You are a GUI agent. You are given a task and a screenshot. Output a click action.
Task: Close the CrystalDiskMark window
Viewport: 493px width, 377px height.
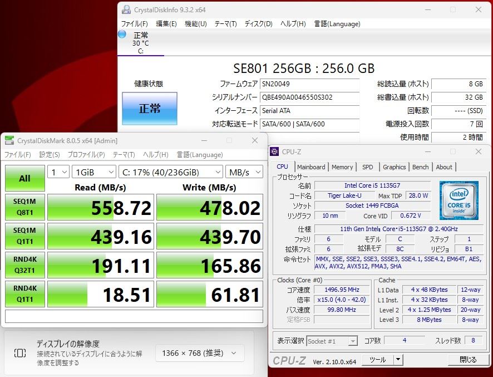pyautogui.click(x=255, y=140)
